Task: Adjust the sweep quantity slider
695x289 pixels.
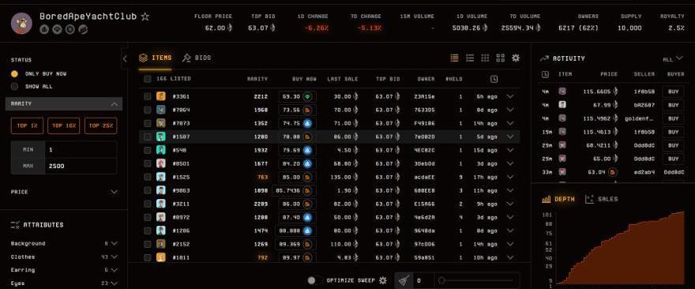Action: coord(476,280)
